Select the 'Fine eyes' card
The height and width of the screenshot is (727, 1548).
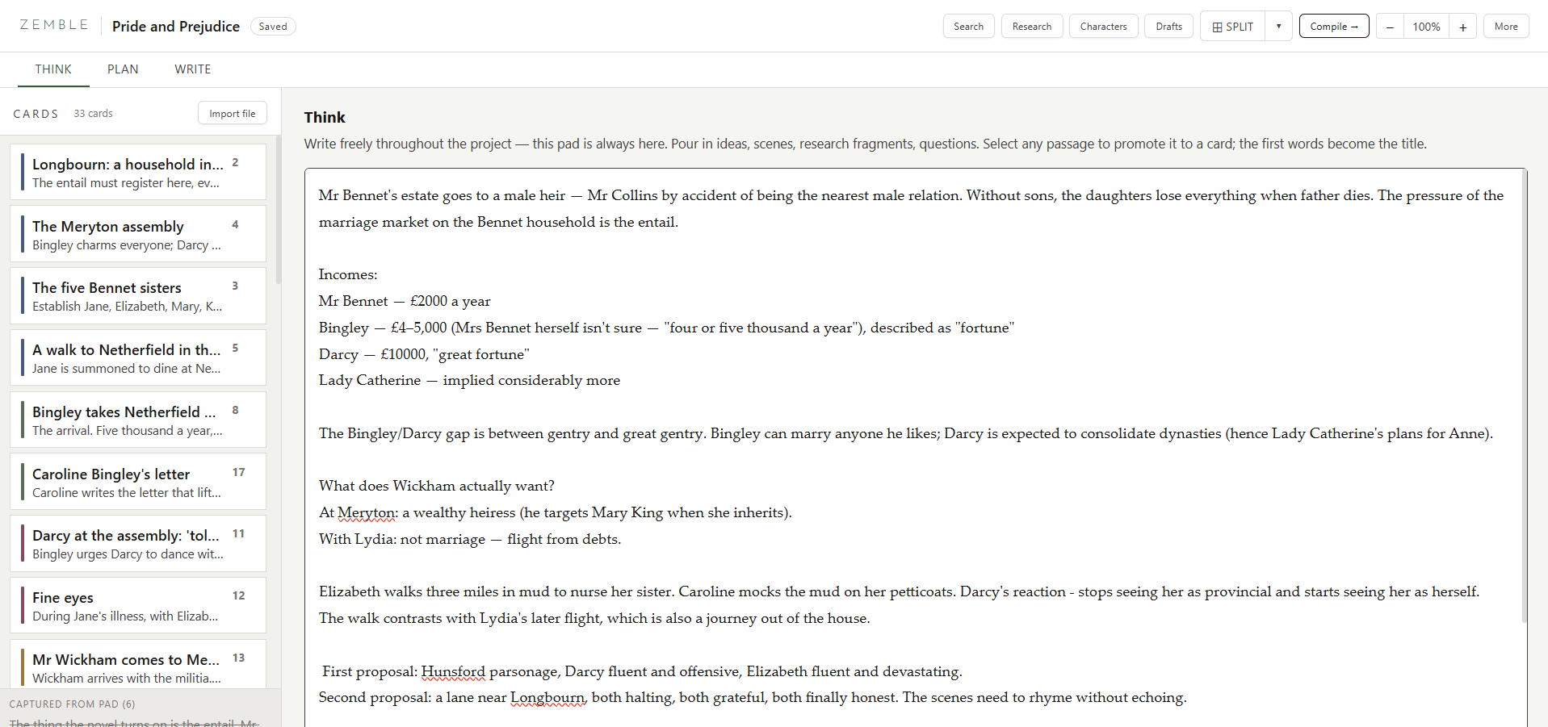[x=138, y=605]
